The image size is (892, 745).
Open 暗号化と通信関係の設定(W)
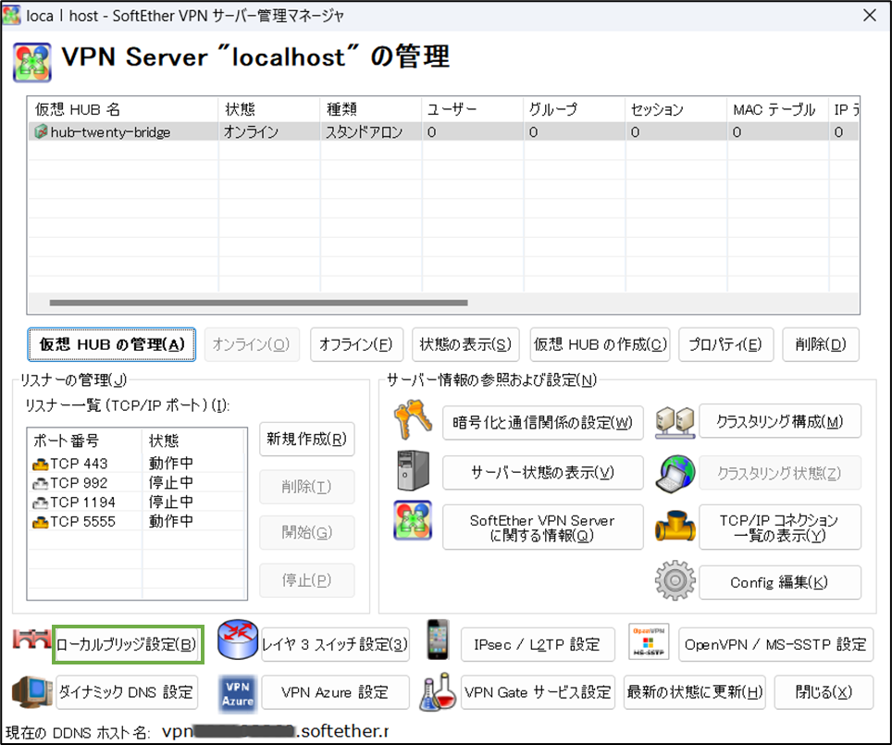[543, 422]
